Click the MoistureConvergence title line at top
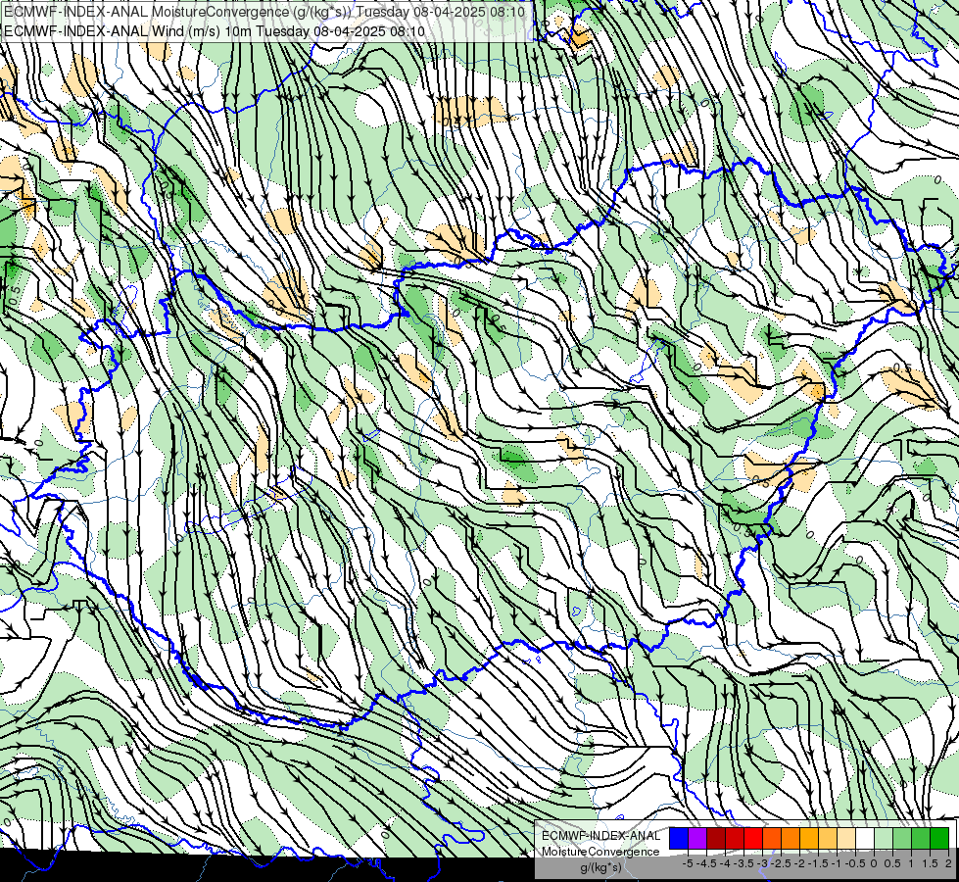Image resolution: width=959 pixels, height=882 pixels. pyautogui.click(x=264, y=12)
